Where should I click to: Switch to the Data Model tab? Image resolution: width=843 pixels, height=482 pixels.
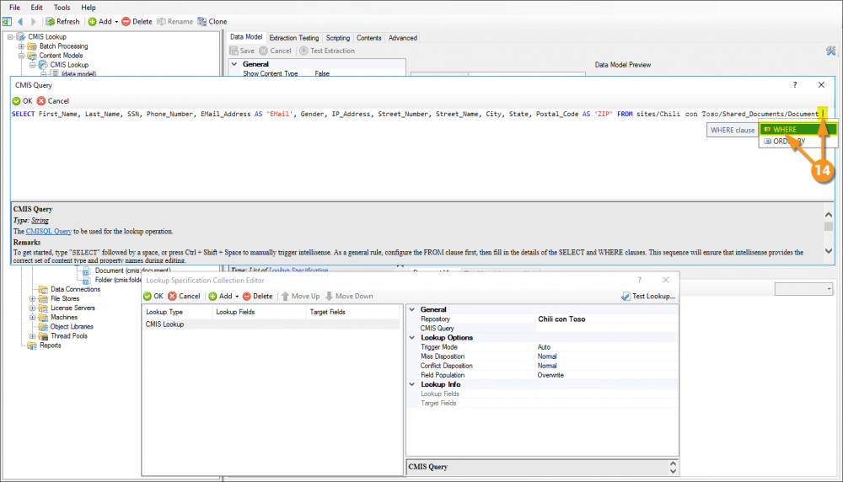point(246,37)
